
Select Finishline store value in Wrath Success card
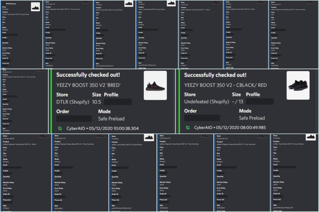coord(5,9)
